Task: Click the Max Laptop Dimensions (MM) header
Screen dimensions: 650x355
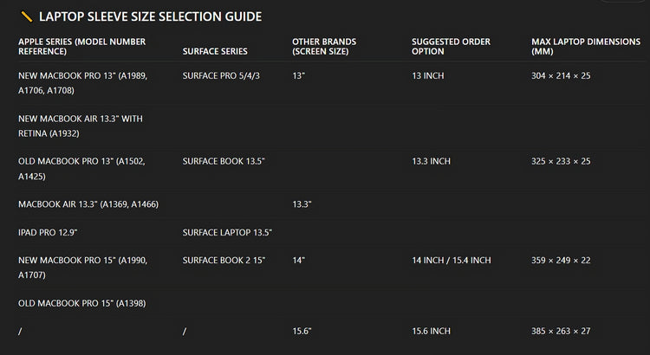Action: pos(586,47)
